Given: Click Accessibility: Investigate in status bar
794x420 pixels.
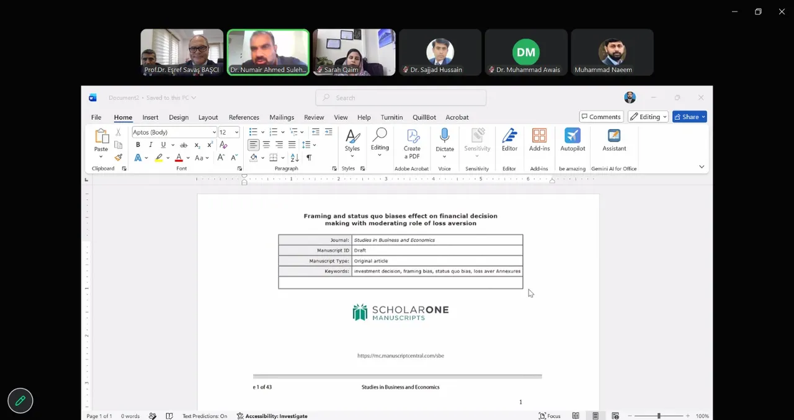Looking at the screenshot, I should pos(272,416).
